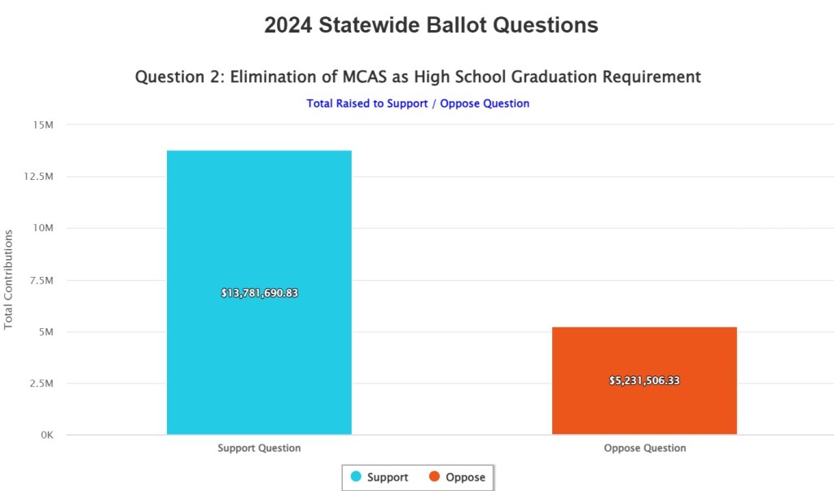The width and height of the screenshot is (834, 491).
Task: Click the 10M y-axis tick label
Action: (43, 228)
